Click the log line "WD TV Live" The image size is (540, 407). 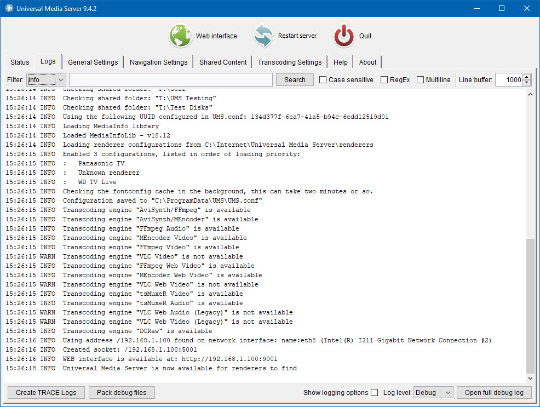[x=61, y=182]
